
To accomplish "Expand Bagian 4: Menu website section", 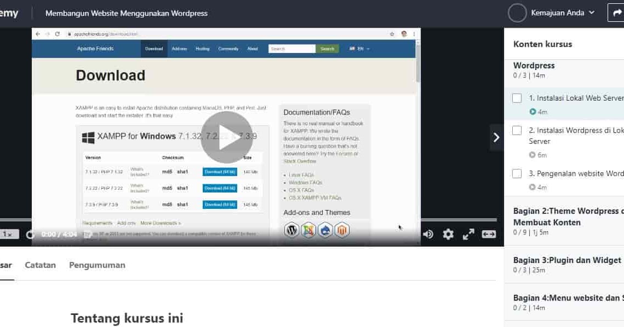I will point(564,302).
